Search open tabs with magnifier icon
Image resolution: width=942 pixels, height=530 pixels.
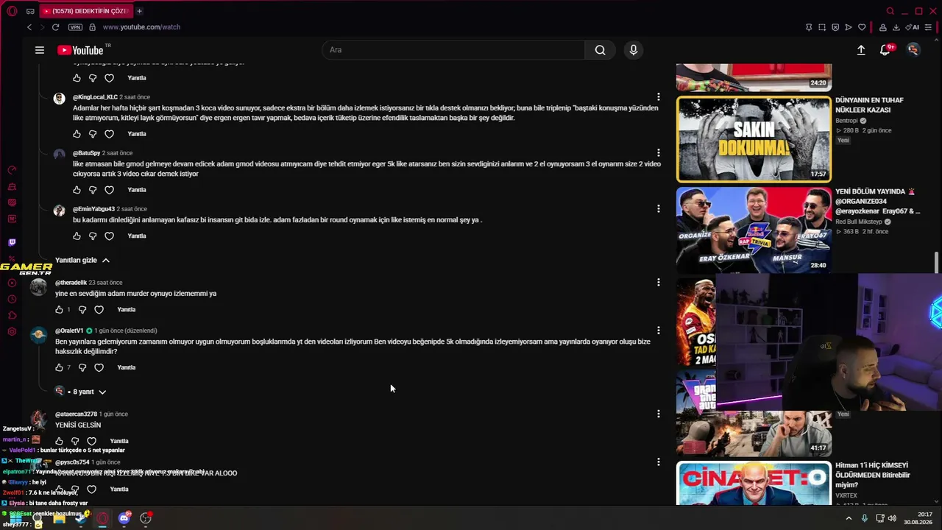[x=890, y=11]
